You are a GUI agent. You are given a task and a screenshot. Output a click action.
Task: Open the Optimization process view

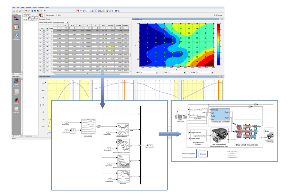tap(16, 37)
